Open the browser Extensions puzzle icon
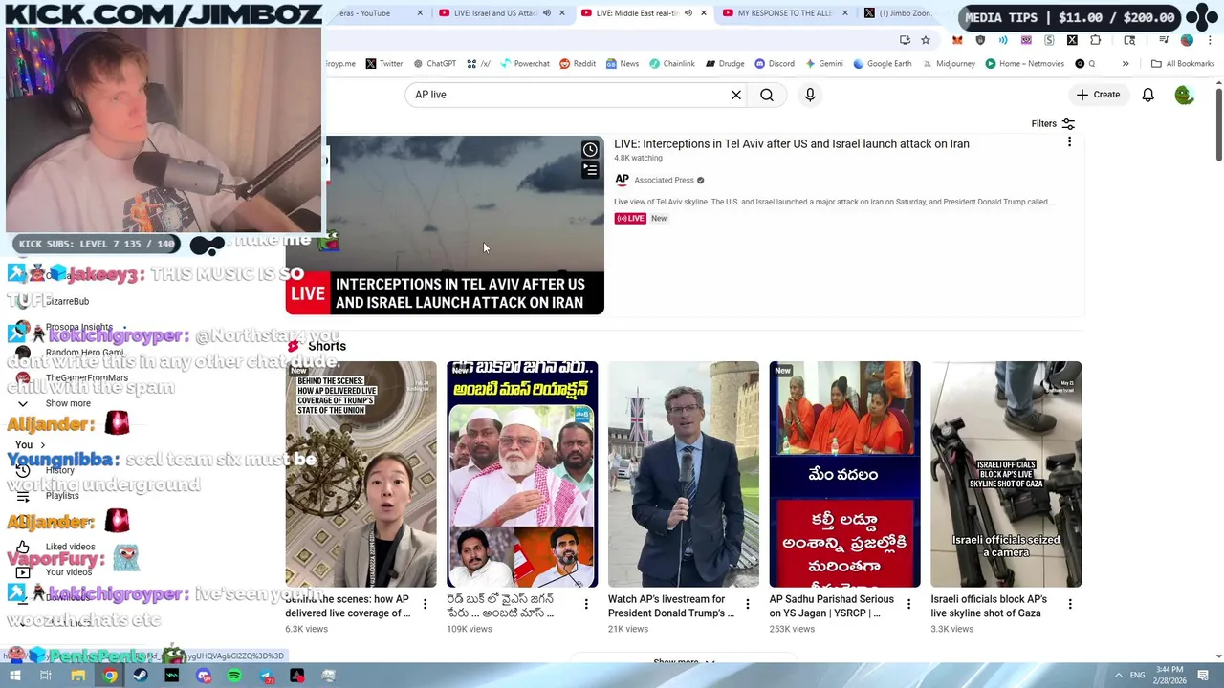This screenshot has width=1224, height=688. [1096, 40]
